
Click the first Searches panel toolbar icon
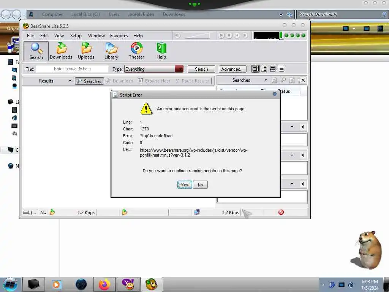[274, 80]
